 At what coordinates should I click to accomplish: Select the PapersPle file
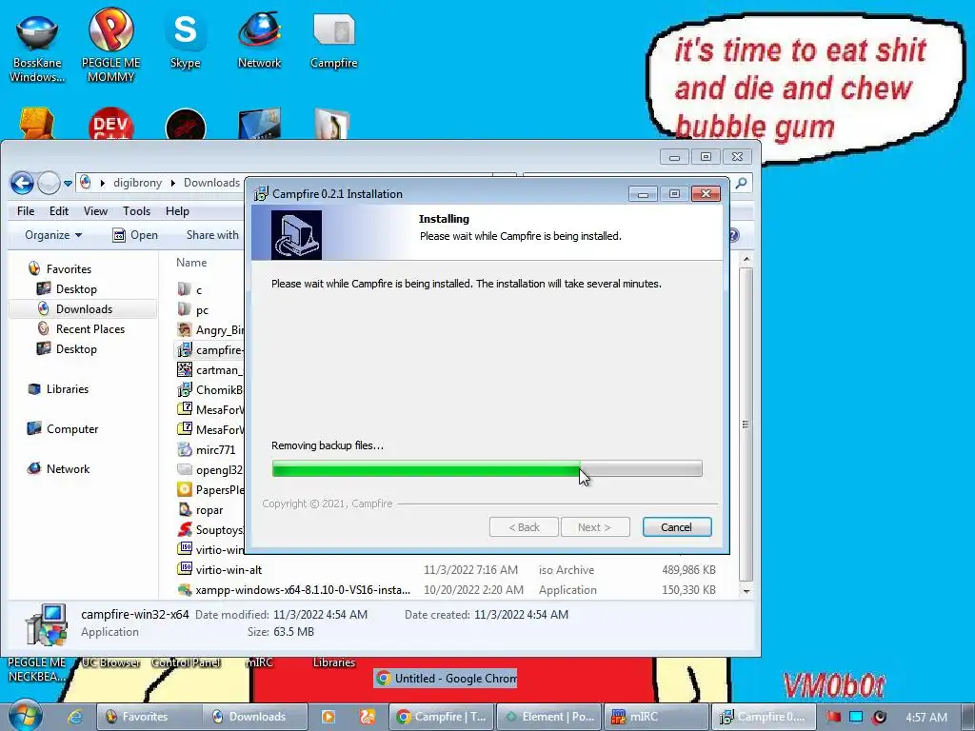pos(210,490)
